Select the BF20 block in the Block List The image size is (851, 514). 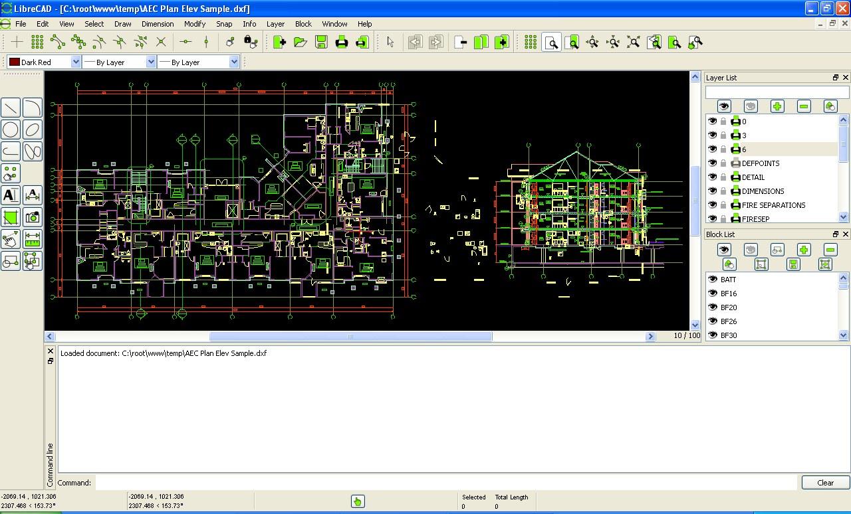point(729,307)
